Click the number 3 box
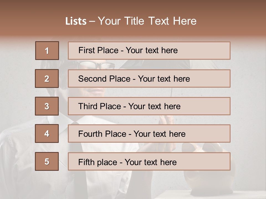The width and height of the screenshot is (266, 199). pyautogui.click(x=47, y=106)
